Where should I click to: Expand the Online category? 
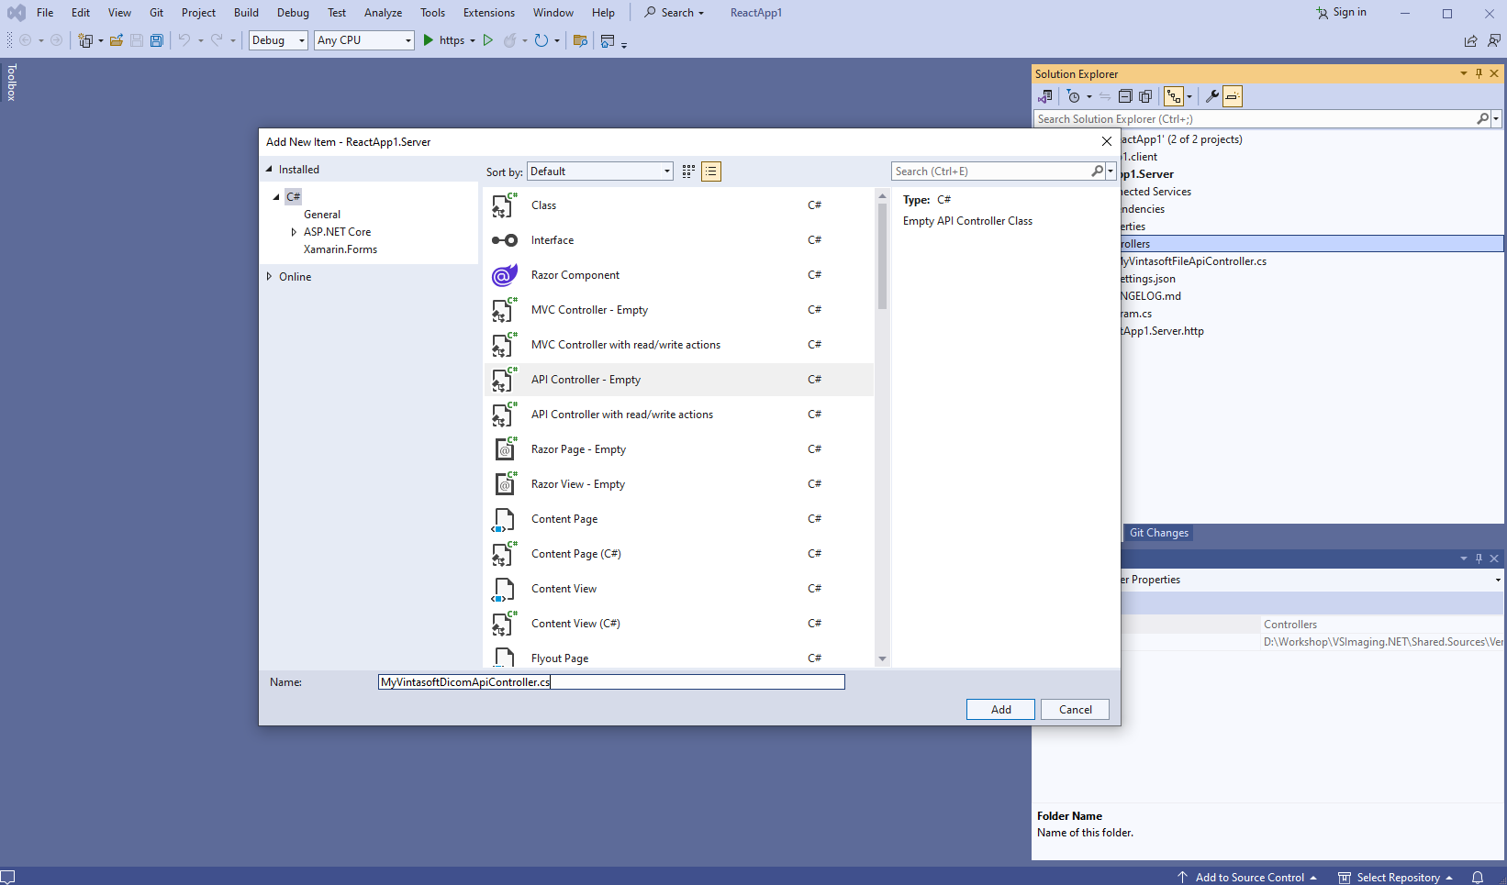[269, 277]
